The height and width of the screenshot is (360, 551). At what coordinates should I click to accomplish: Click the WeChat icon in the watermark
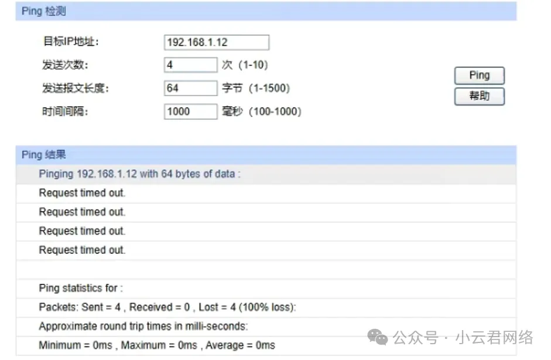coord(378,337)
